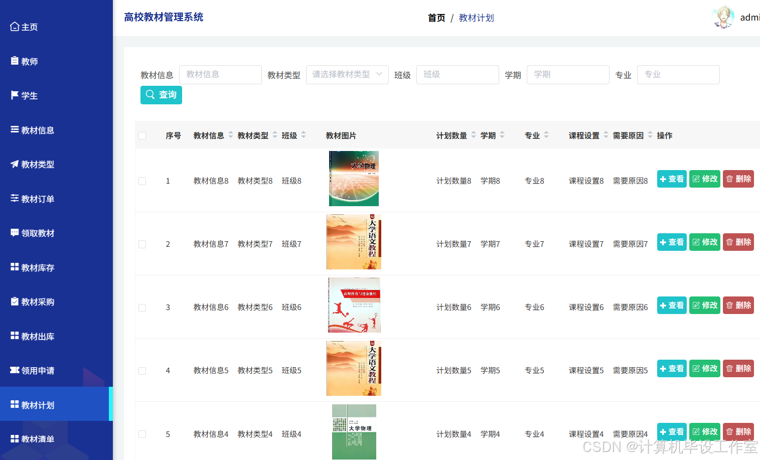Check the box for row 1 教材信息8
Viewport: 760px width, 460px height.
click(x=142, y=181)
